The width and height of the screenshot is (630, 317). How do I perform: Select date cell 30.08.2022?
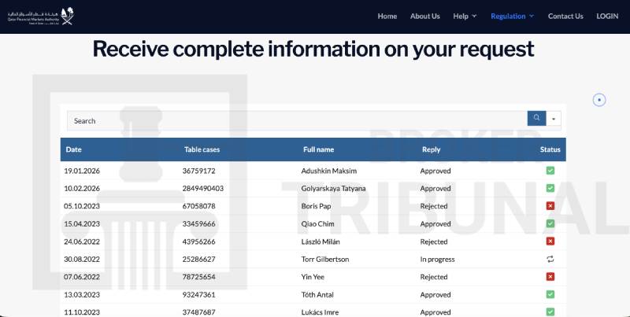[x=82, y=260]
